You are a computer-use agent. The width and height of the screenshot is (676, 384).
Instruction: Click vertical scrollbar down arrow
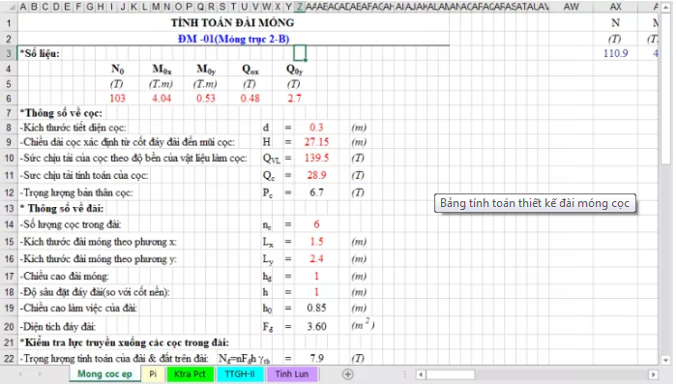coord(666,360)
